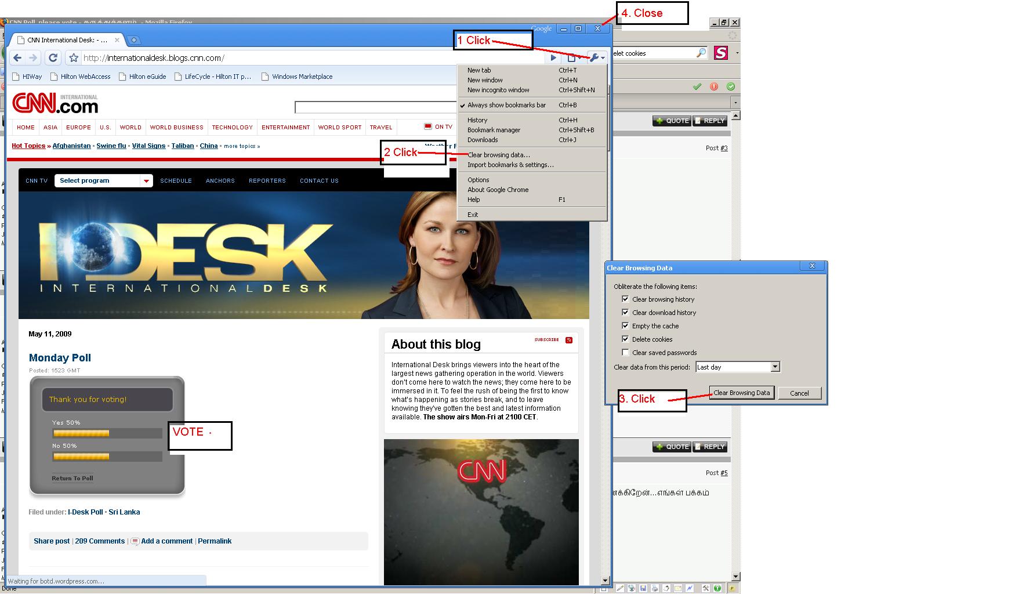Expand the CNN TV Select program dropdown
The image size is (1015, 594).
point(146,181)
